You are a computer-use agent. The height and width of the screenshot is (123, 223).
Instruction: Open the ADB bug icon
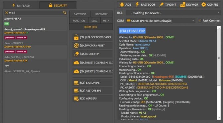pos(122,5)
